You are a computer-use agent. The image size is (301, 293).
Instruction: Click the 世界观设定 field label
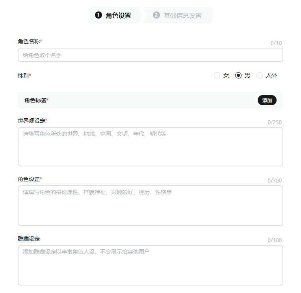(32, 121)
